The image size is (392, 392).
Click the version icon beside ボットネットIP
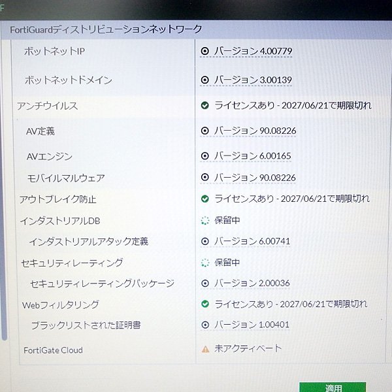pos(204,51)
